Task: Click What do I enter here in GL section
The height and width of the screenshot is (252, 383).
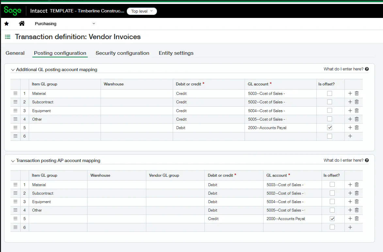Action: coord(343,69)
